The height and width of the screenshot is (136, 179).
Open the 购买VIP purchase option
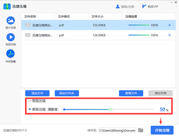tap(145, 7)
